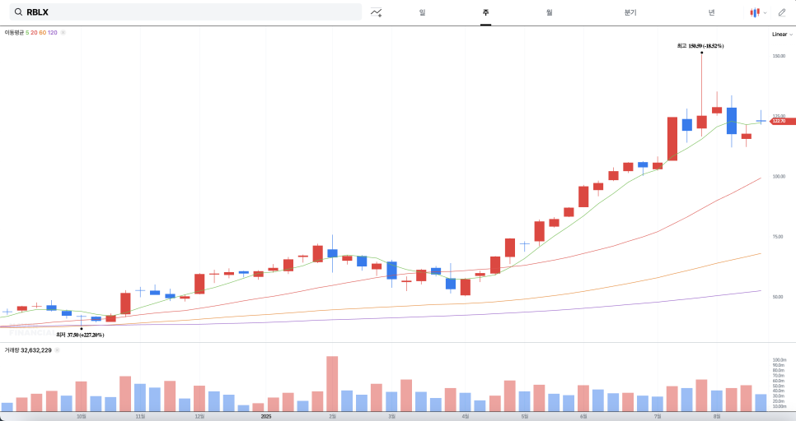Click the 4월 label on time axis
This screenshot has width=796, height=421.
click(465, 416)
